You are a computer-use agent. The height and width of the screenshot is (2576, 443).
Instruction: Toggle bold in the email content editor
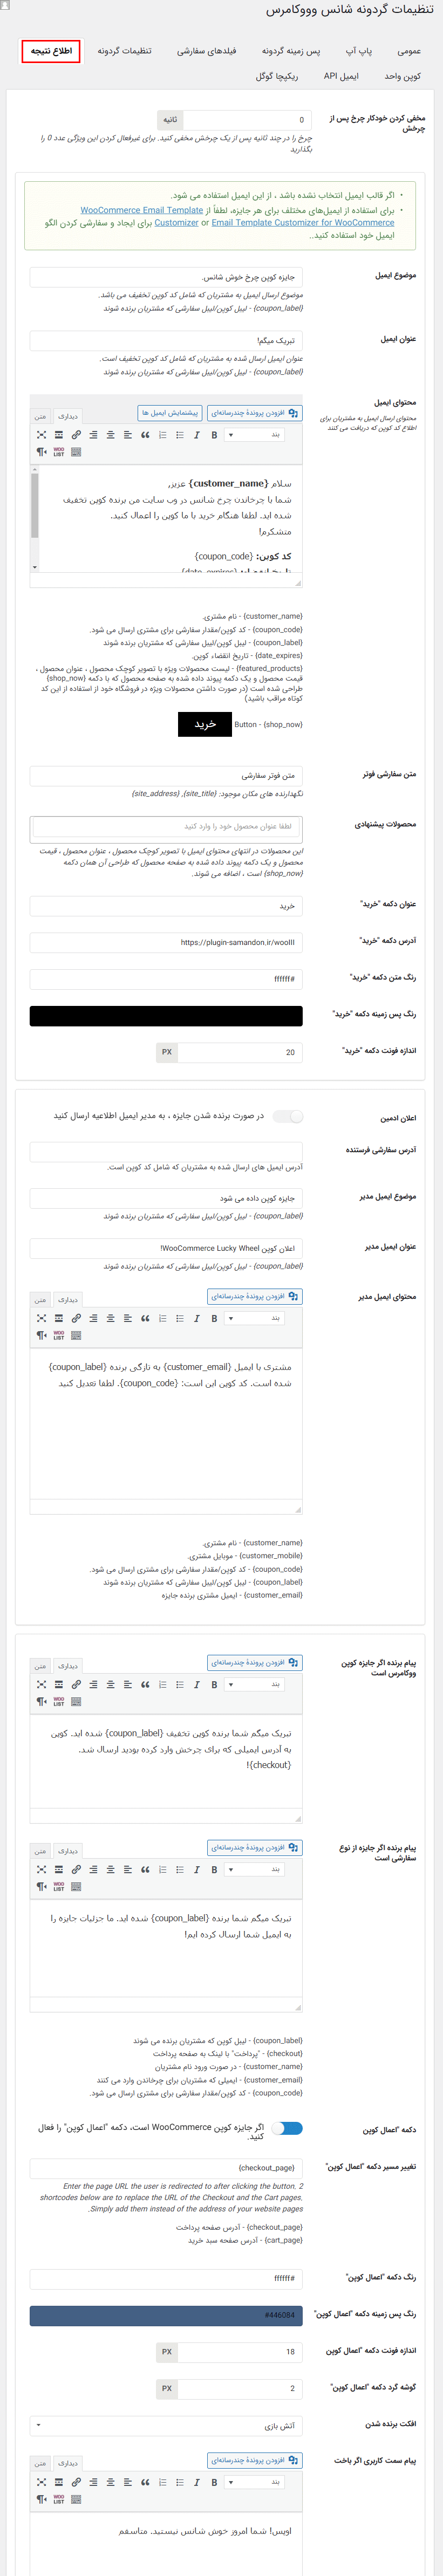[x=214, y=435]
